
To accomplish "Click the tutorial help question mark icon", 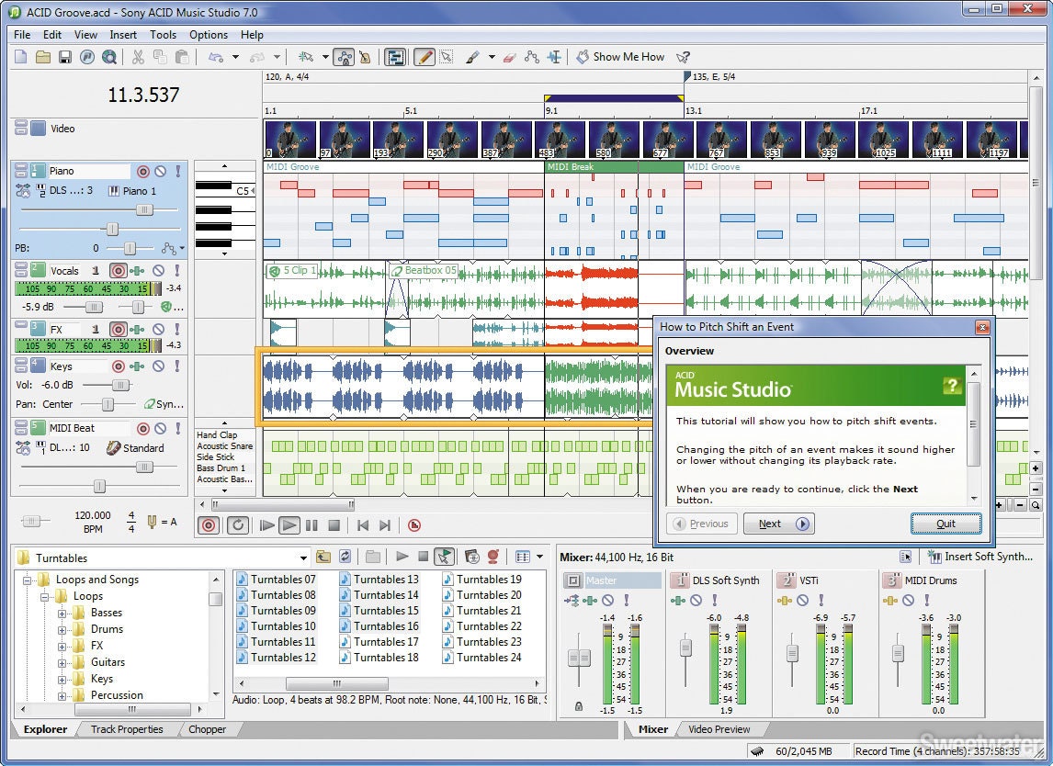I will (952, 386).
